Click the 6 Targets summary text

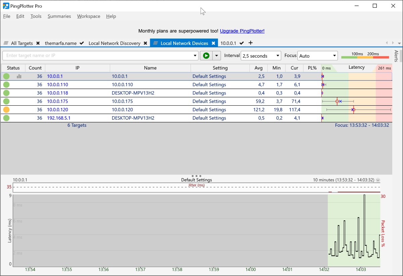pyautogui.click(x=77, y=125)
